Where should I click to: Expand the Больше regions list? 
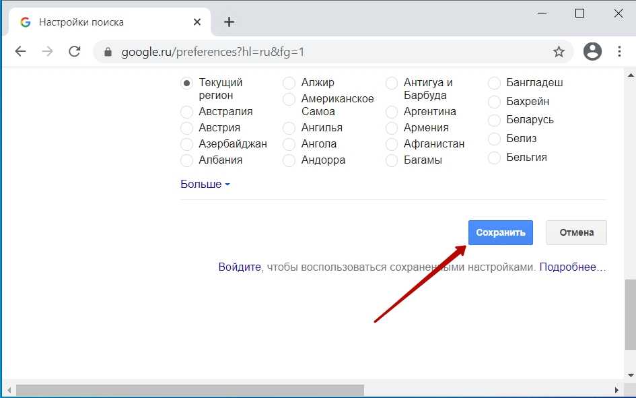click(205, 185)
